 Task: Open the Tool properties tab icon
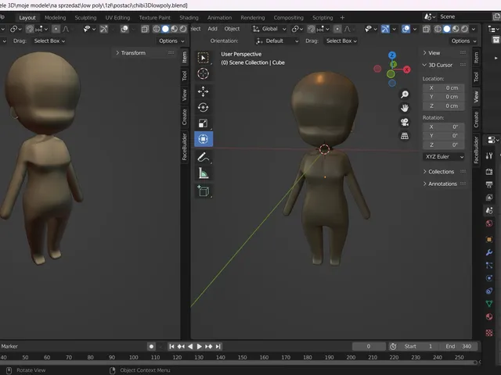(488, 155)
